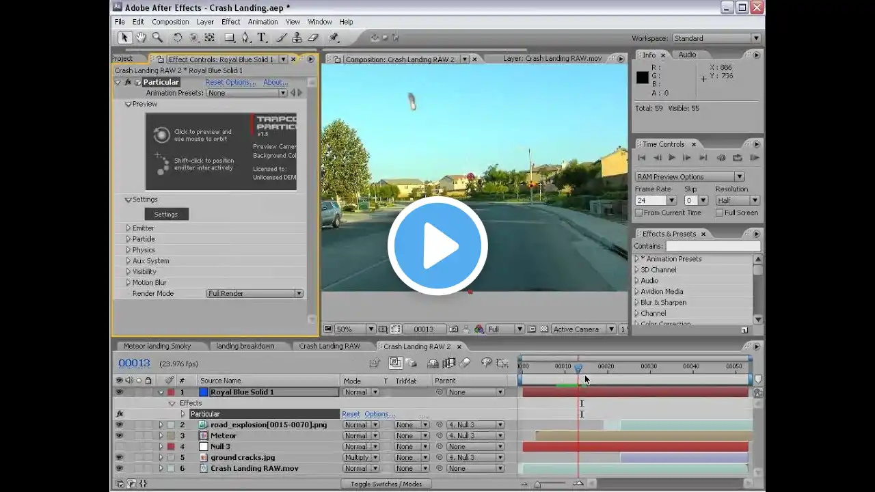The image size is (875, 492).
Task: Click the region of interest icon
Action: (x=532, y=329)
